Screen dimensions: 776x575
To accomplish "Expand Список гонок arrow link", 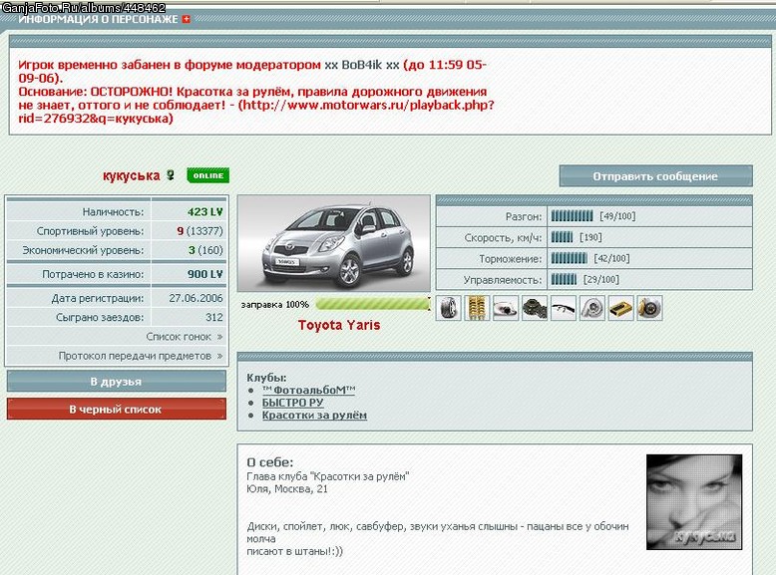I will pos(185,337).
